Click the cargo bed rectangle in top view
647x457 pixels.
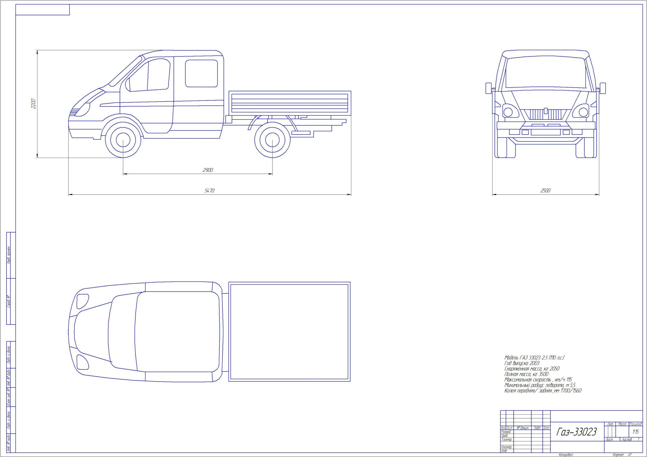289,332
